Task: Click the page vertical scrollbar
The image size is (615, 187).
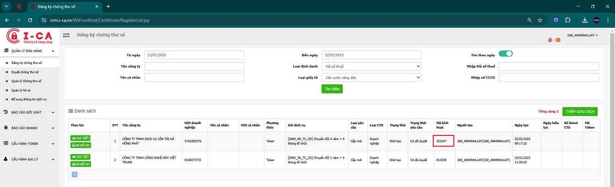Action: (x=613, y=107)
